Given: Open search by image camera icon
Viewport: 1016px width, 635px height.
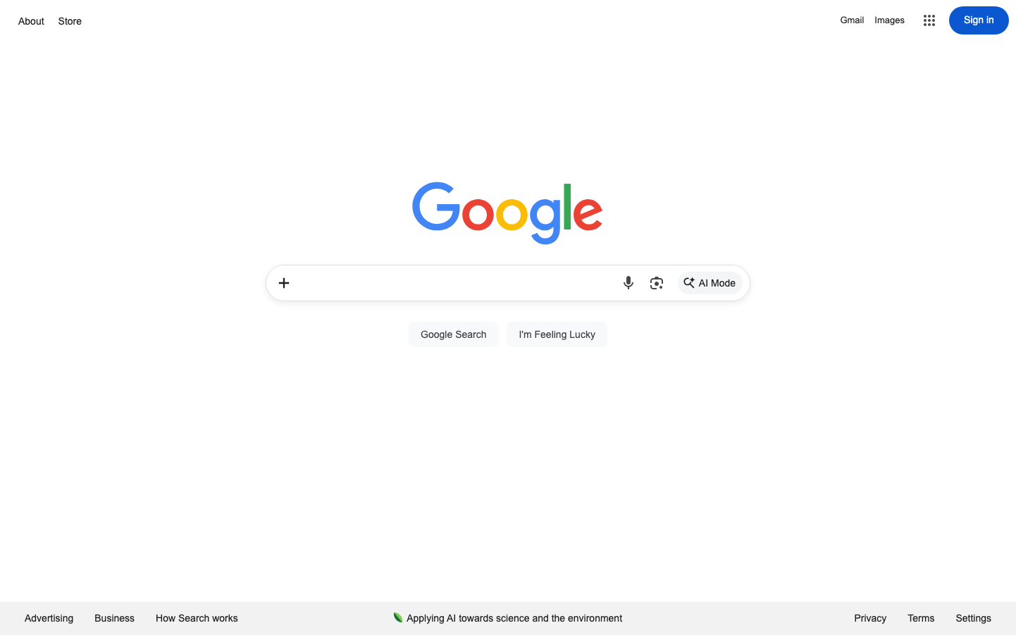Looking at the screenshot, I should 657,283.
